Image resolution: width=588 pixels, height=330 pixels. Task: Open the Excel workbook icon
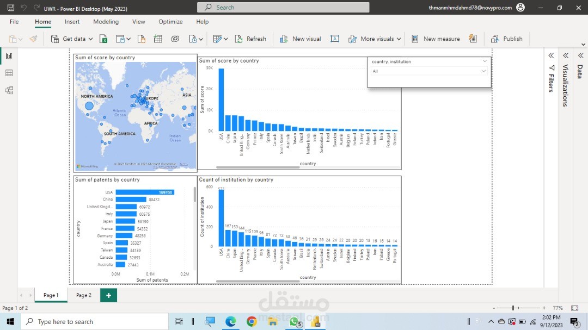coord(103,39)
